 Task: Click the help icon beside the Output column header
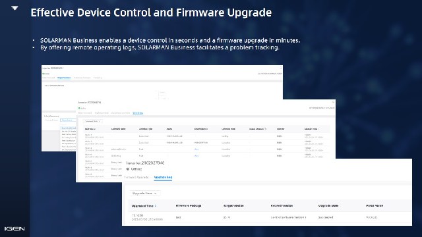pyautogui.click(x=265, y=129)
